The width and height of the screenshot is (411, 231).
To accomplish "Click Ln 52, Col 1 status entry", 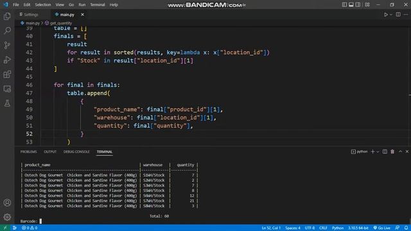I will point(271,228).
